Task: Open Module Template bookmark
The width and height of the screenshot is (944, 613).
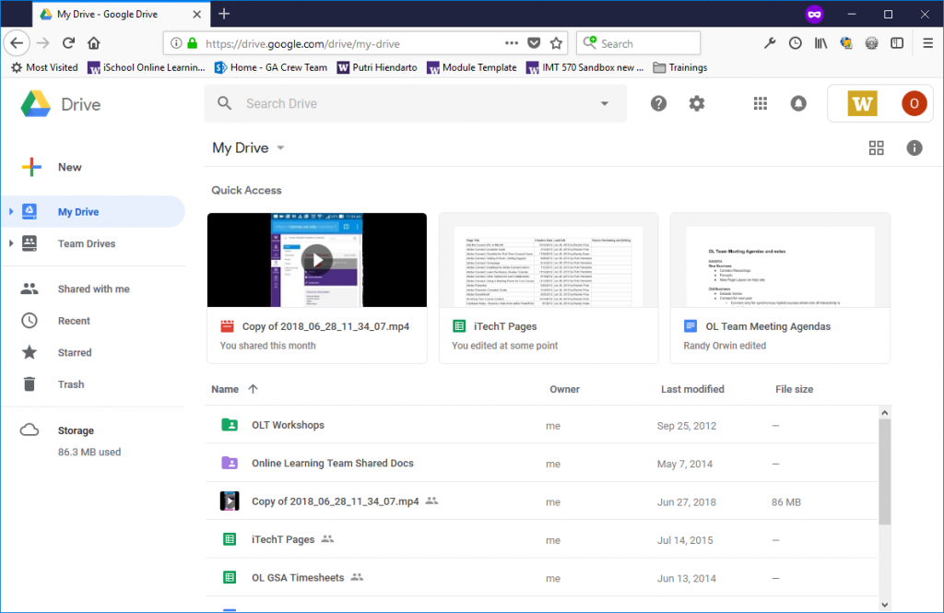Action: click(x=472, y=67)
